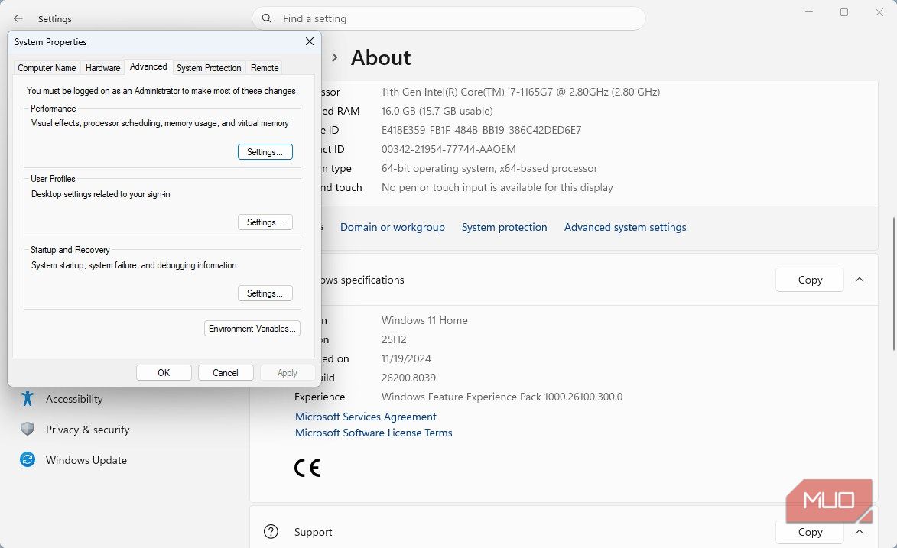
Task: Open the Hardware tab
Action: [x=103, y=67]
